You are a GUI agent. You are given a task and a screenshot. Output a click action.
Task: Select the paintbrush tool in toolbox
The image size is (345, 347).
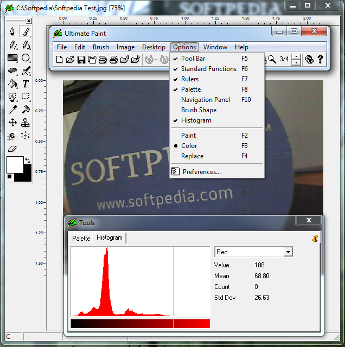[25, 31]
